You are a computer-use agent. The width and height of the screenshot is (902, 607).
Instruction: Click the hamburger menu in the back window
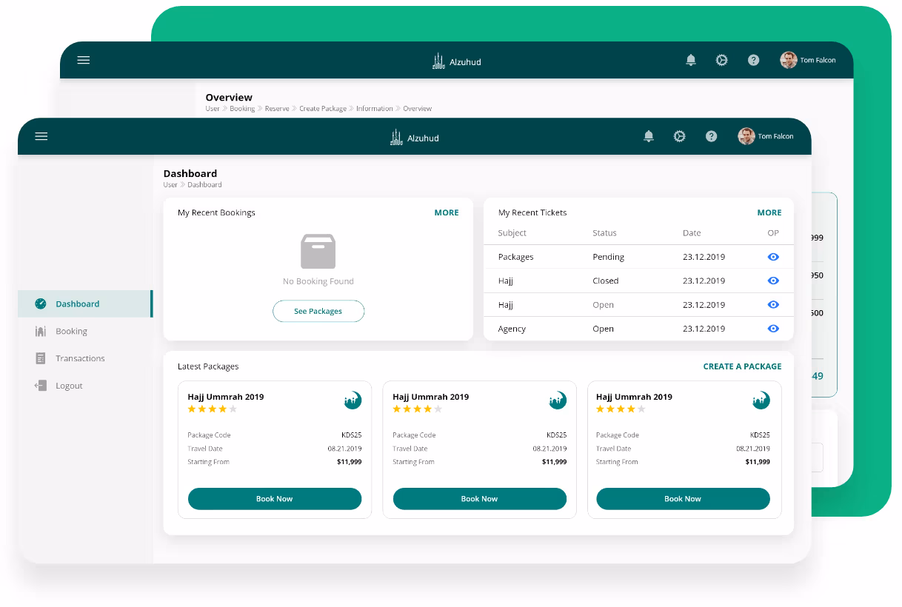[x=84, y=60]
